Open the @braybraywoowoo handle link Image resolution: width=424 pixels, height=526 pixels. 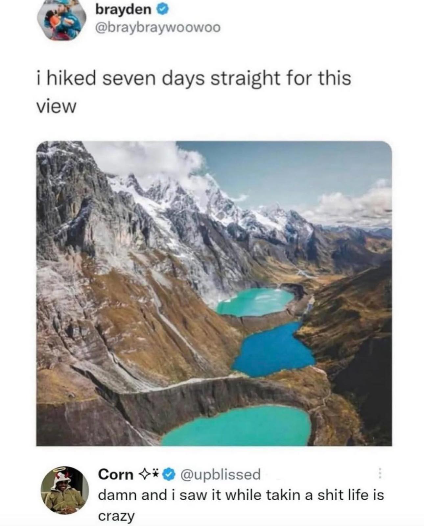(x=158, y=28)
